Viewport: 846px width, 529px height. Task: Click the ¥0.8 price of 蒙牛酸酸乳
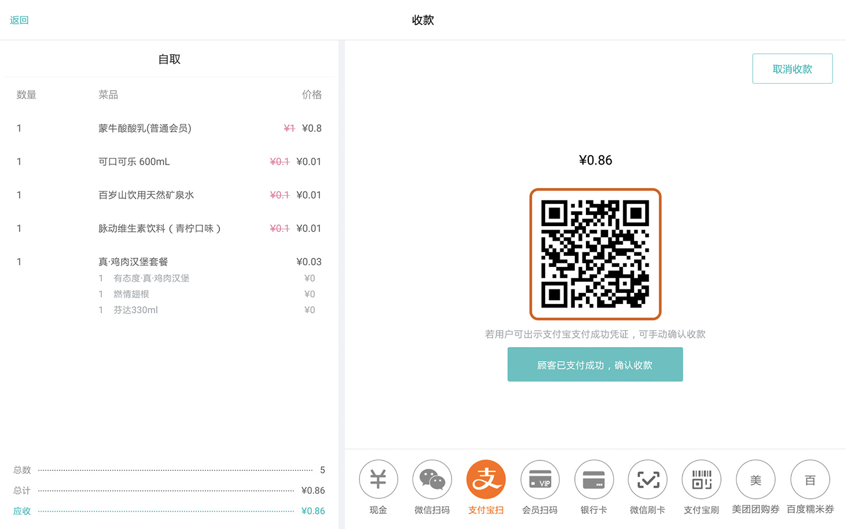(312, 128)
